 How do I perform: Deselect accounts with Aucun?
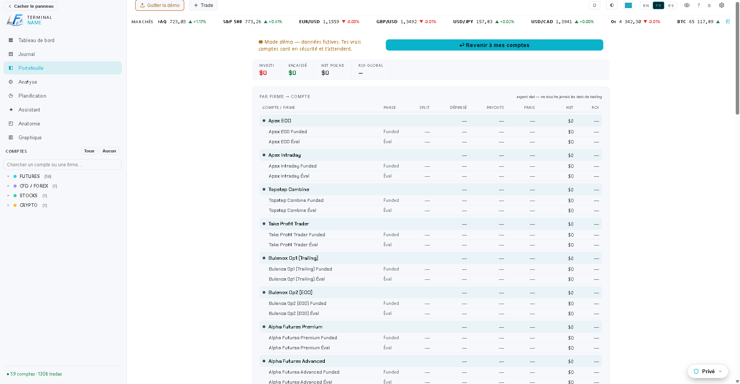(x=109, y=151)
